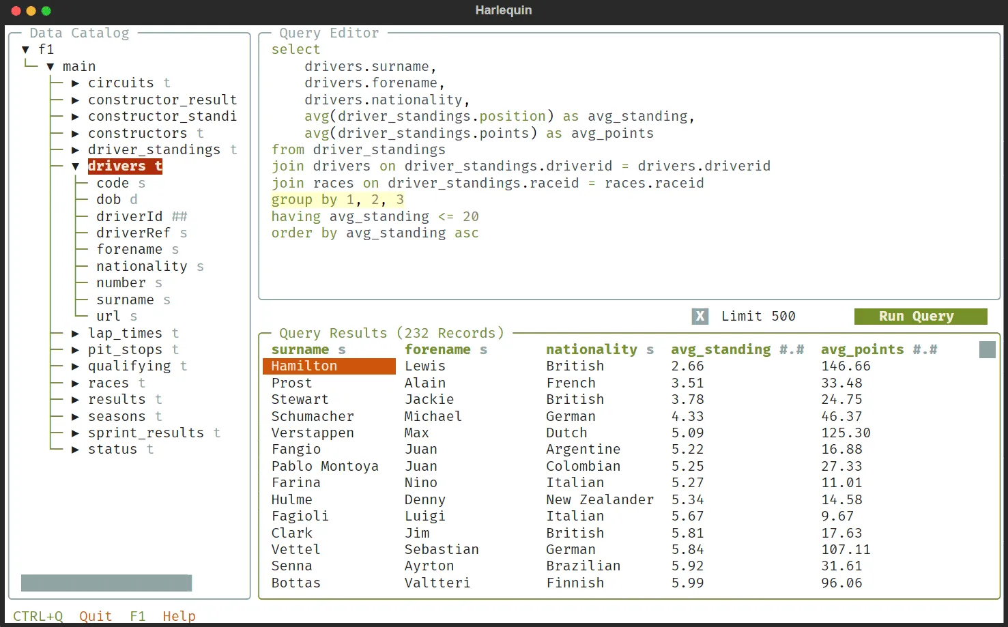
Task: Collapse the main schema node
Action: [x=51, y=67]
